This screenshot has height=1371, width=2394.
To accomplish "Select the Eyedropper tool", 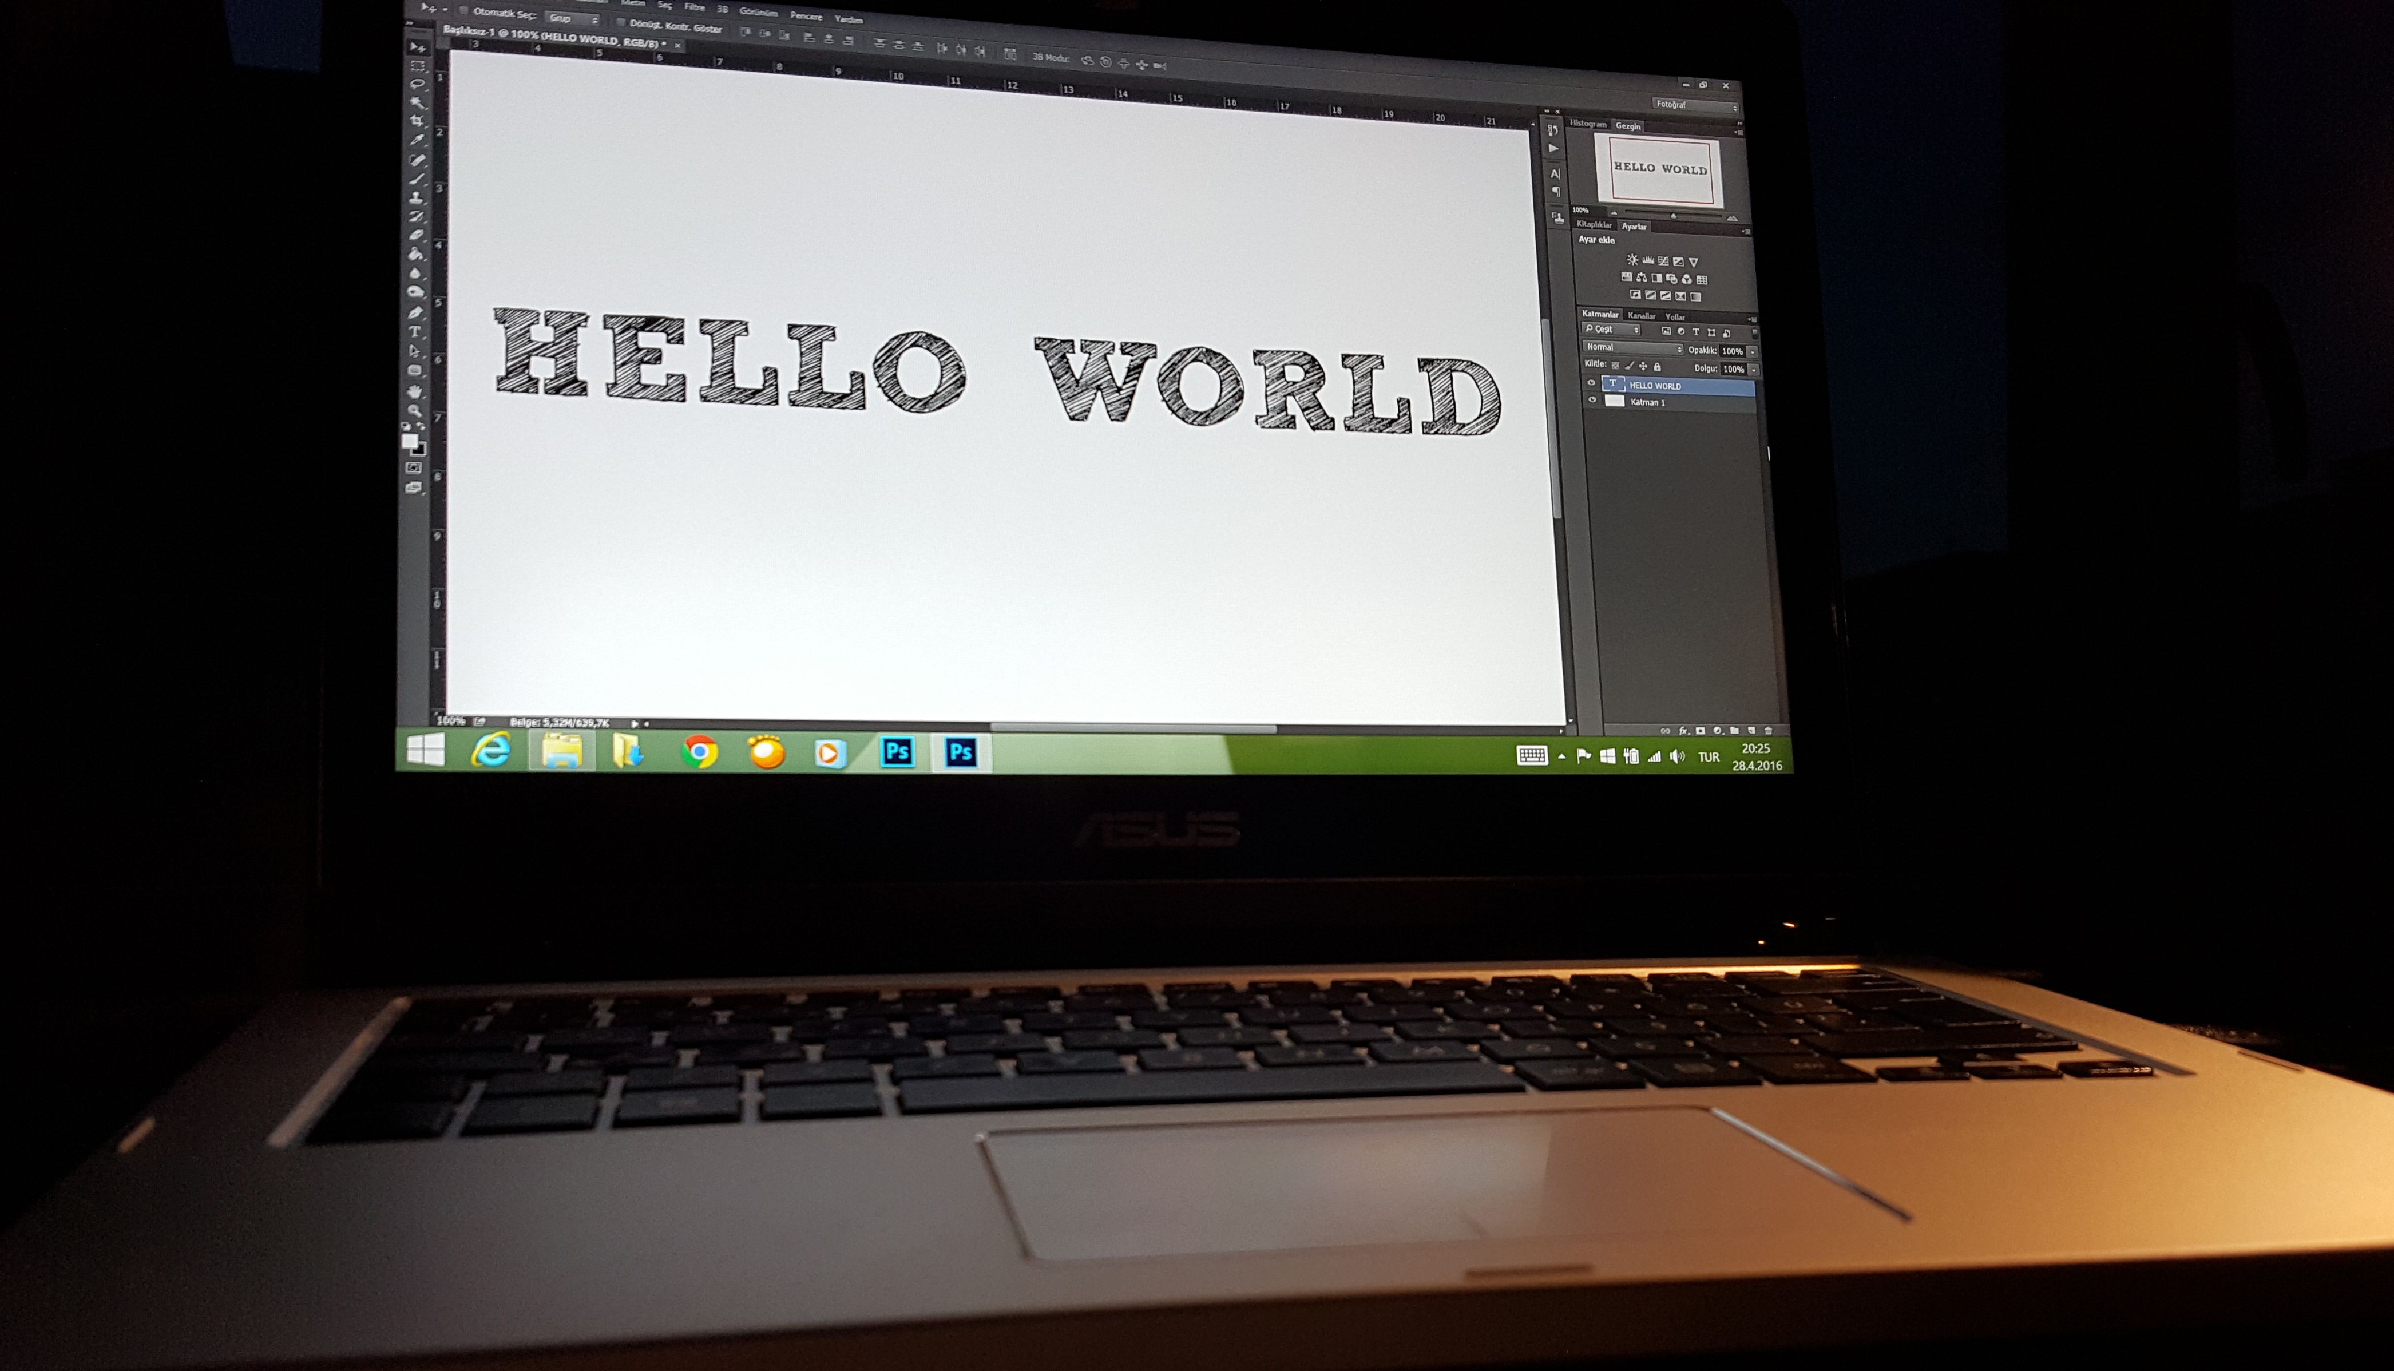I will (x=417, y=141).
